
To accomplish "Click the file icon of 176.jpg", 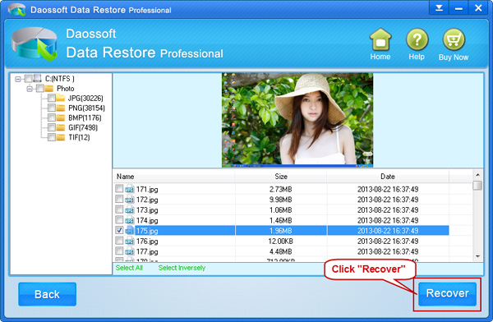I will pos(130,241).
